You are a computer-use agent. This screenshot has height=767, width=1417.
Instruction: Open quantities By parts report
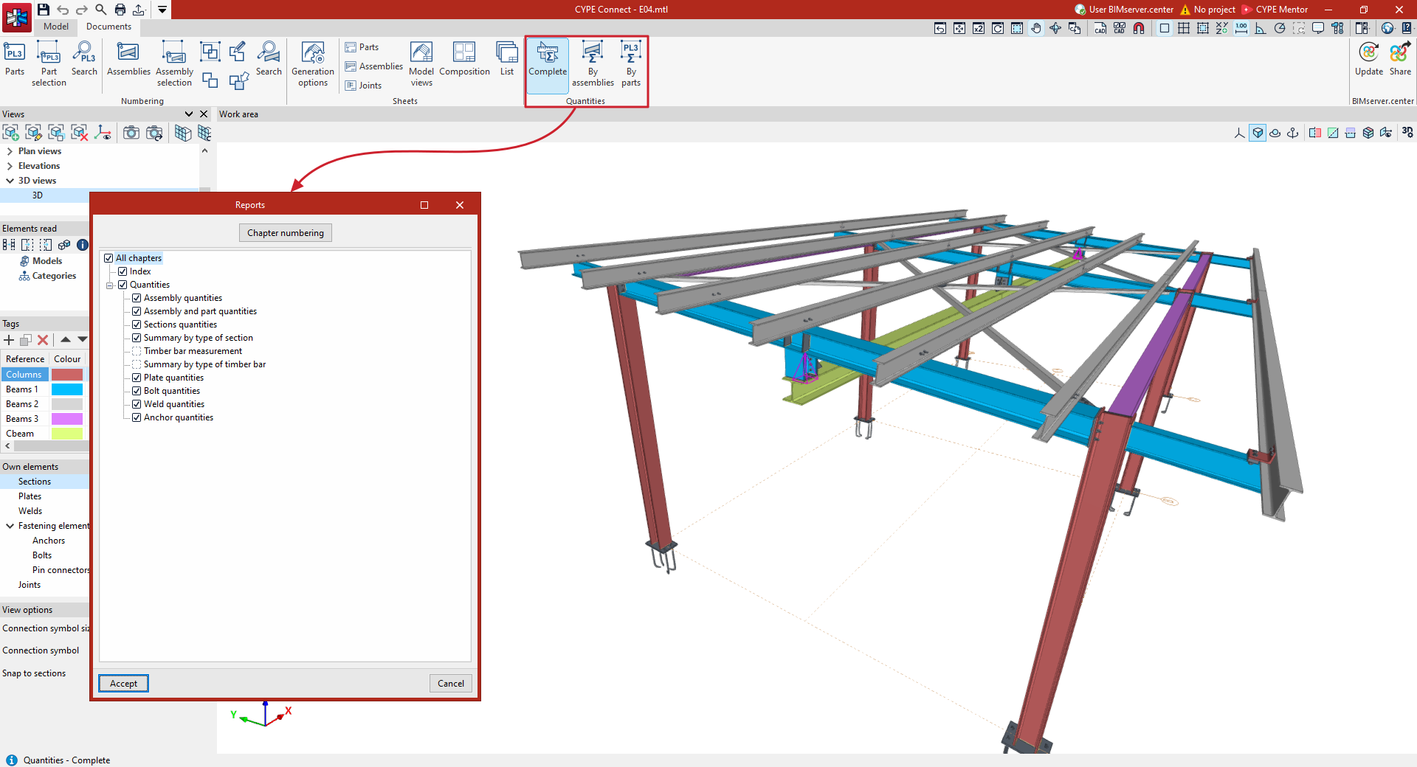pos(631,63)
